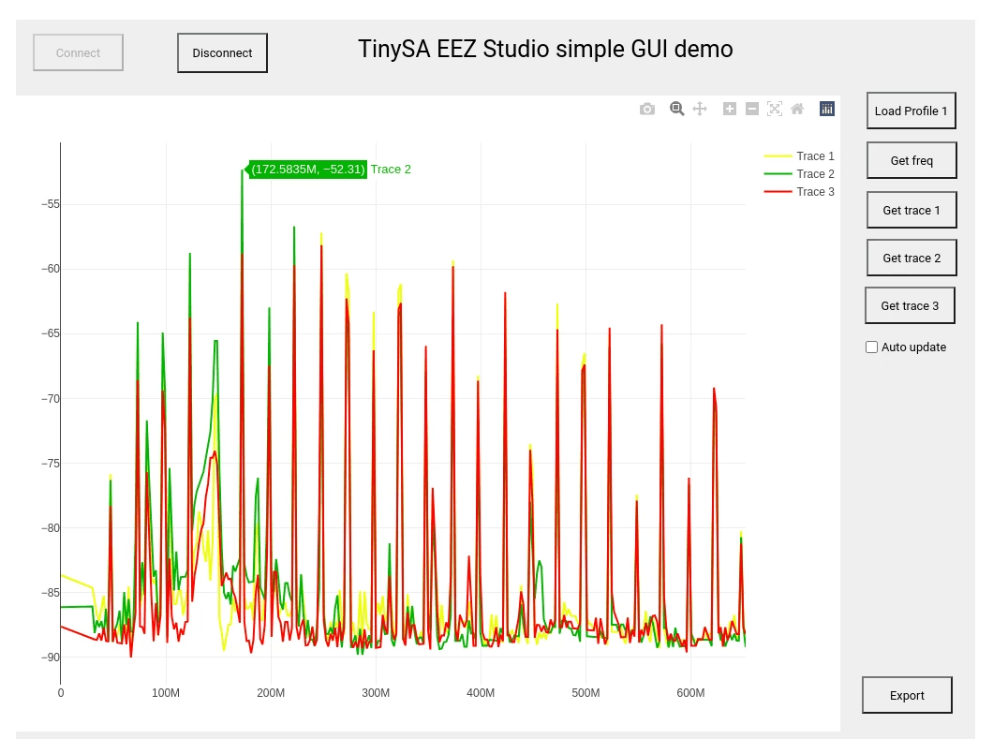The height and width of the screenshot is (739, 993).
Task: Toggle Trace 3 visibility in legend
Action: 799,191
